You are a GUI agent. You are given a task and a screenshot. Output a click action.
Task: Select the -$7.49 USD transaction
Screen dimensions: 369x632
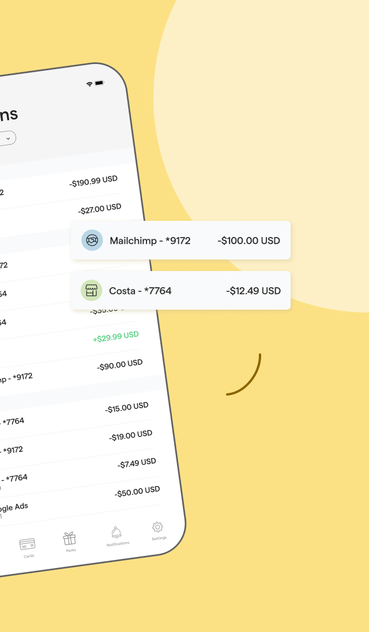tap(137, 463)
